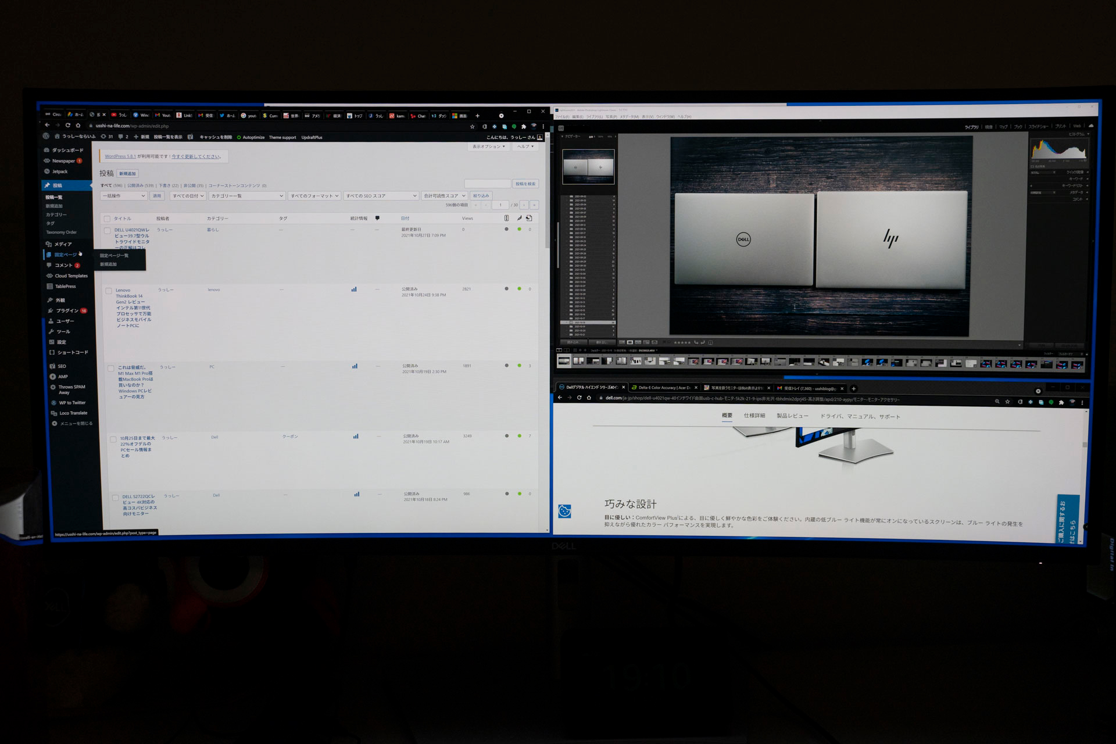Screen dimensions: 1116x744
Task: Check the Lenovo ThinkBook 14 post row
Action: 109,291
